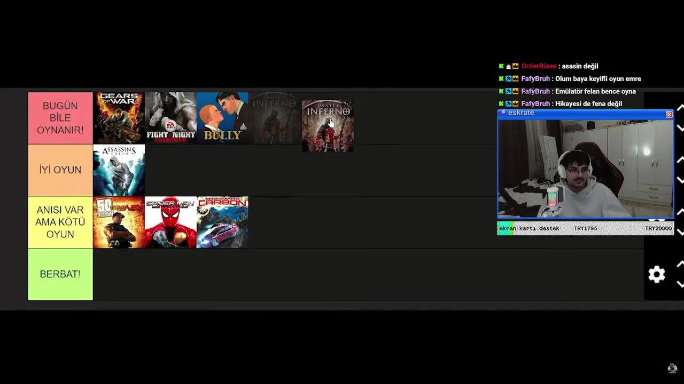Move BUGÜN BİLE OYNANIR! row up arrow
This screenshot has width=684, height=384.
tap(680, 108)
